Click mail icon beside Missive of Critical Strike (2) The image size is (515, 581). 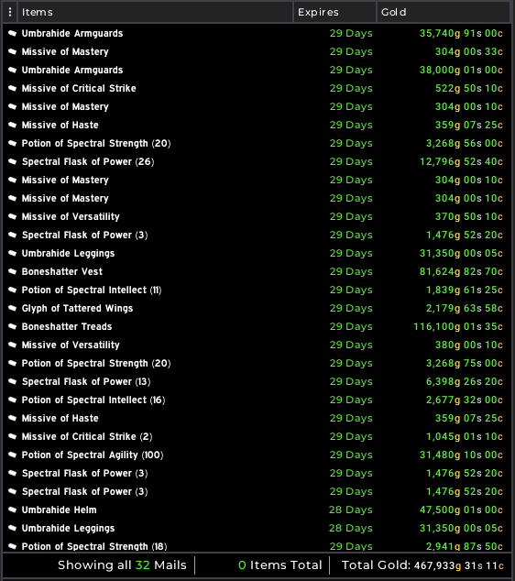[x=12, y=436]
